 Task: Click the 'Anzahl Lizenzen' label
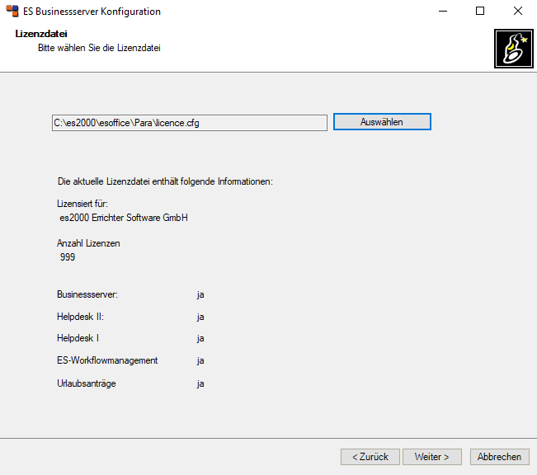tap(88, 243)
